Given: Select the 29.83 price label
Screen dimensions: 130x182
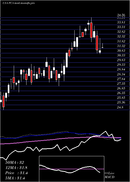Looking at the screenshot, I should [x=121, y=60].
